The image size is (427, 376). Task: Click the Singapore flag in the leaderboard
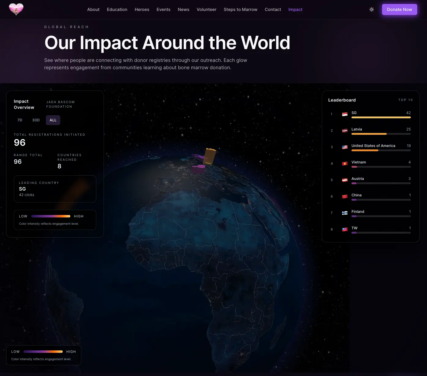(x=345, y=114)
